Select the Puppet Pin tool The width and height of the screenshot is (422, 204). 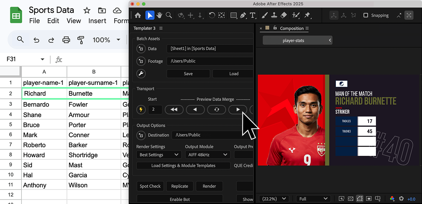tap(307, 15)
